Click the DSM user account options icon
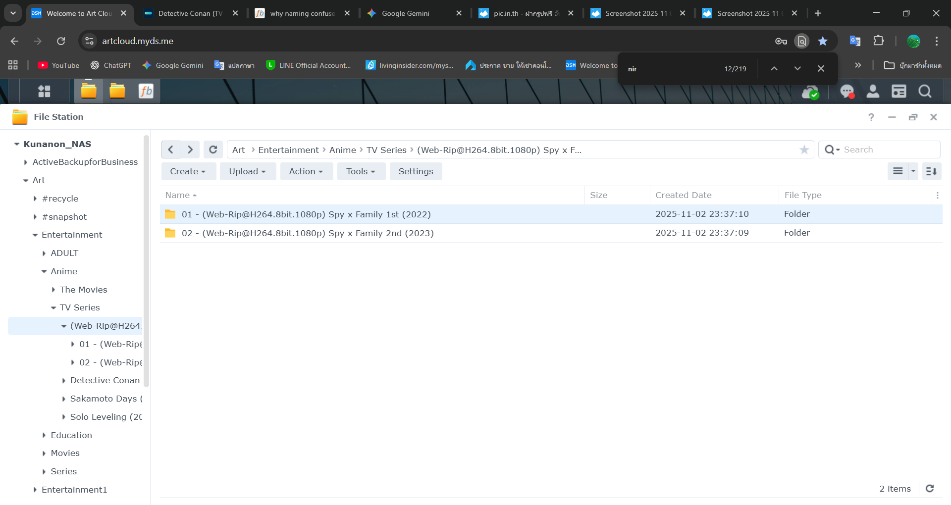The image size is (951, 505). (x=873, y=92)
